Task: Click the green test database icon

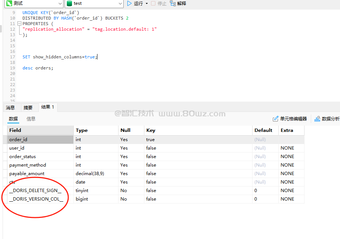Action: tap(69, 3)
